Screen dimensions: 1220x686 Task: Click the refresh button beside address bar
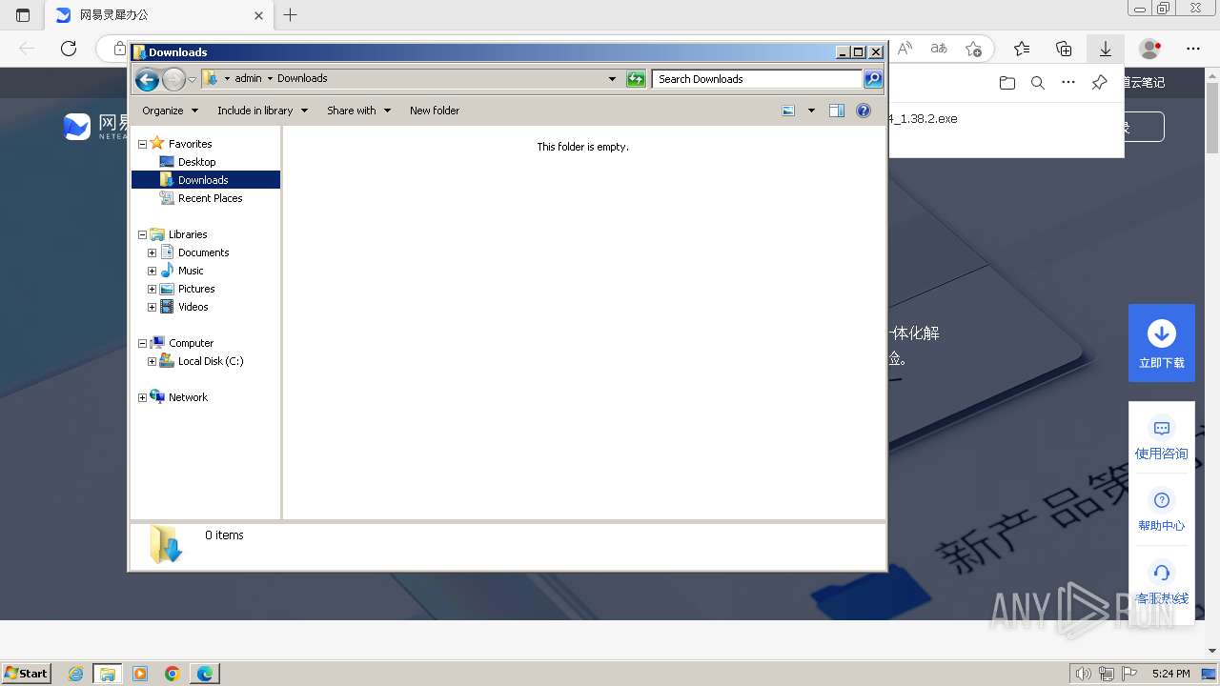click(636, 79)
